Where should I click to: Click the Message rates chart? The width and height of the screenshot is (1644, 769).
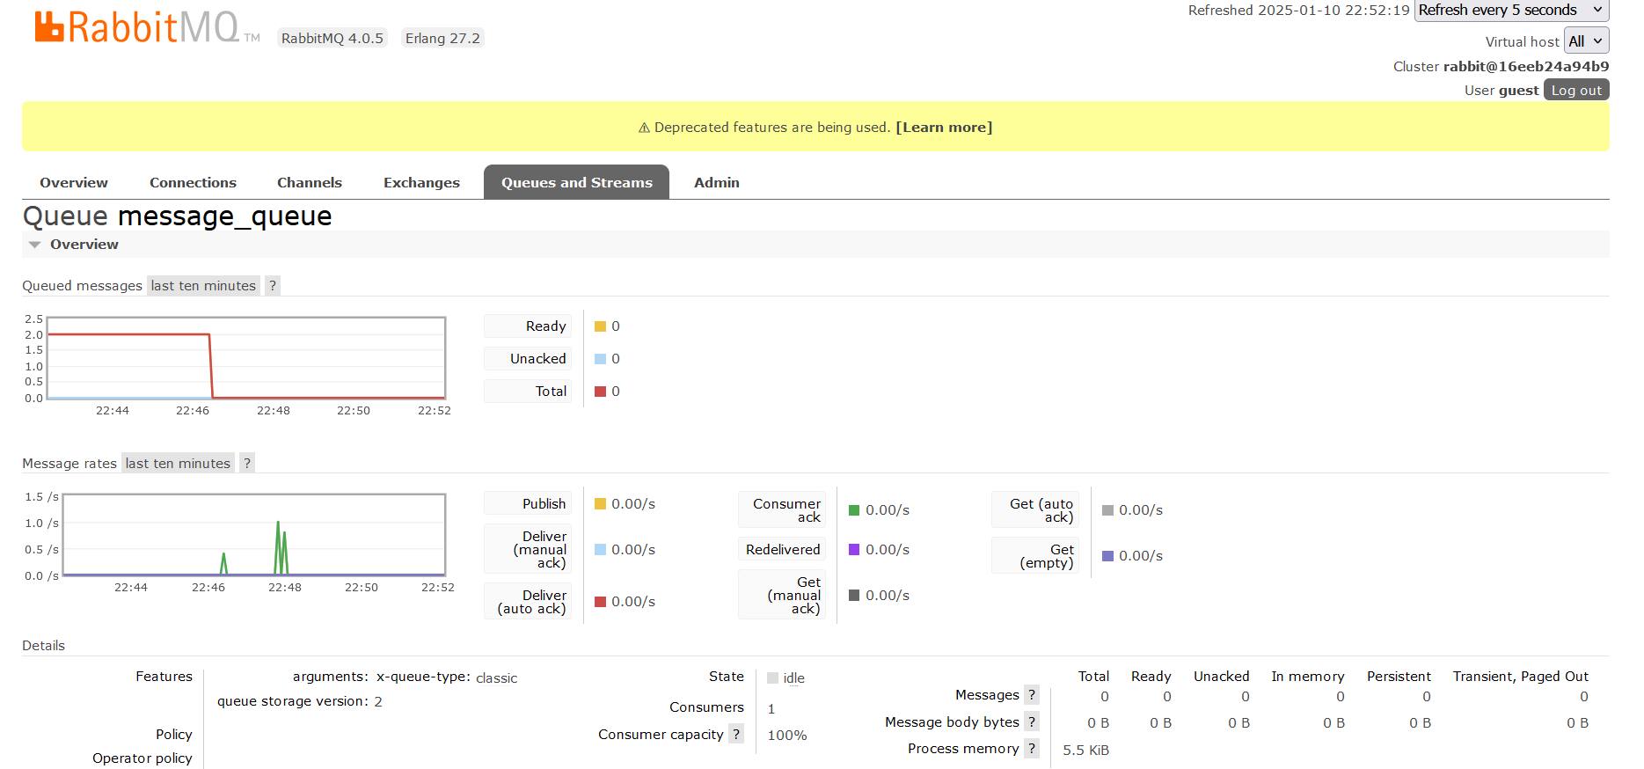tap(254, 535)
